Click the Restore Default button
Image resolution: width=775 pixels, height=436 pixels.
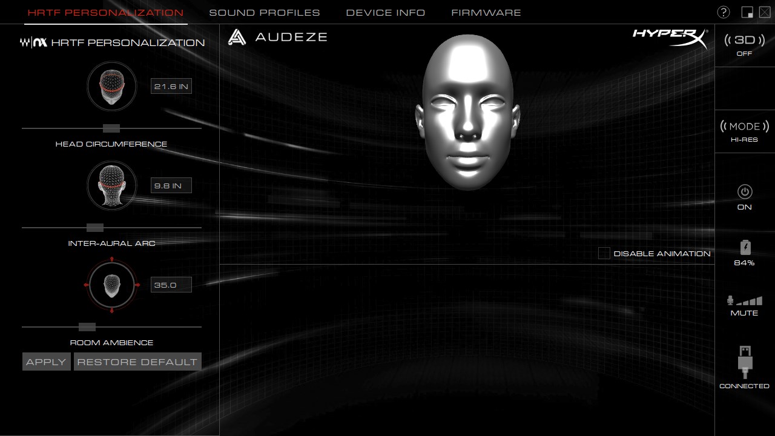click(137, 362)
